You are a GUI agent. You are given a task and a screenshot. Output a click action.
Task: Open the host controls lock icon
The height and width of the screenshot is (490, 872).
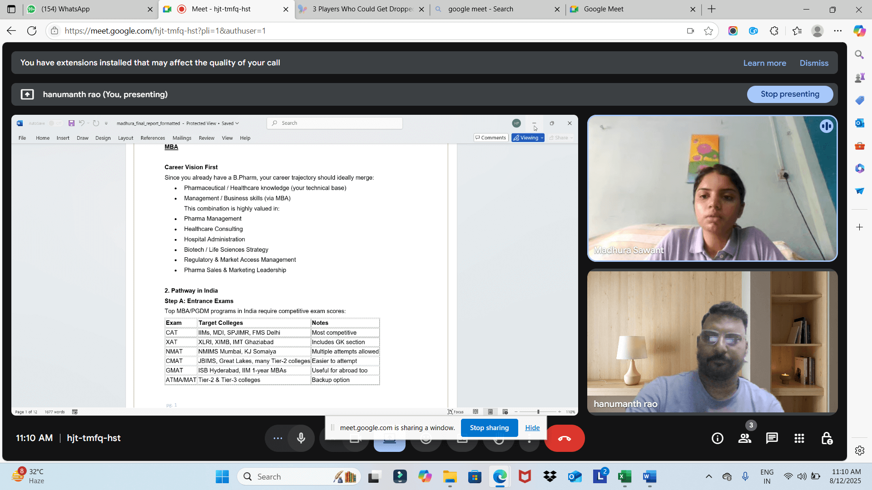[827, 438]
